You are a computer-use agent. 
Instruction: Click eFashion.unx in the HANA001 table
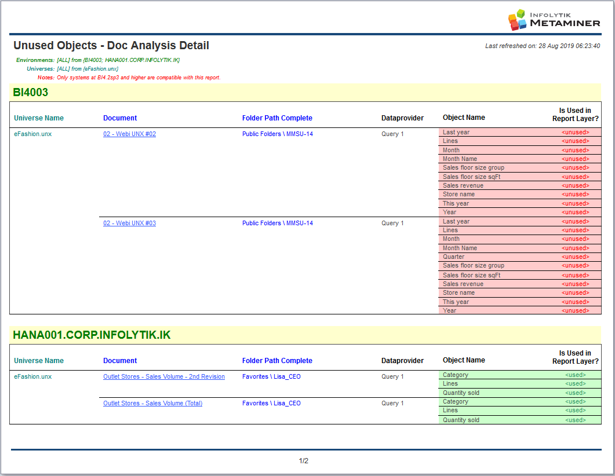(33, 376)
